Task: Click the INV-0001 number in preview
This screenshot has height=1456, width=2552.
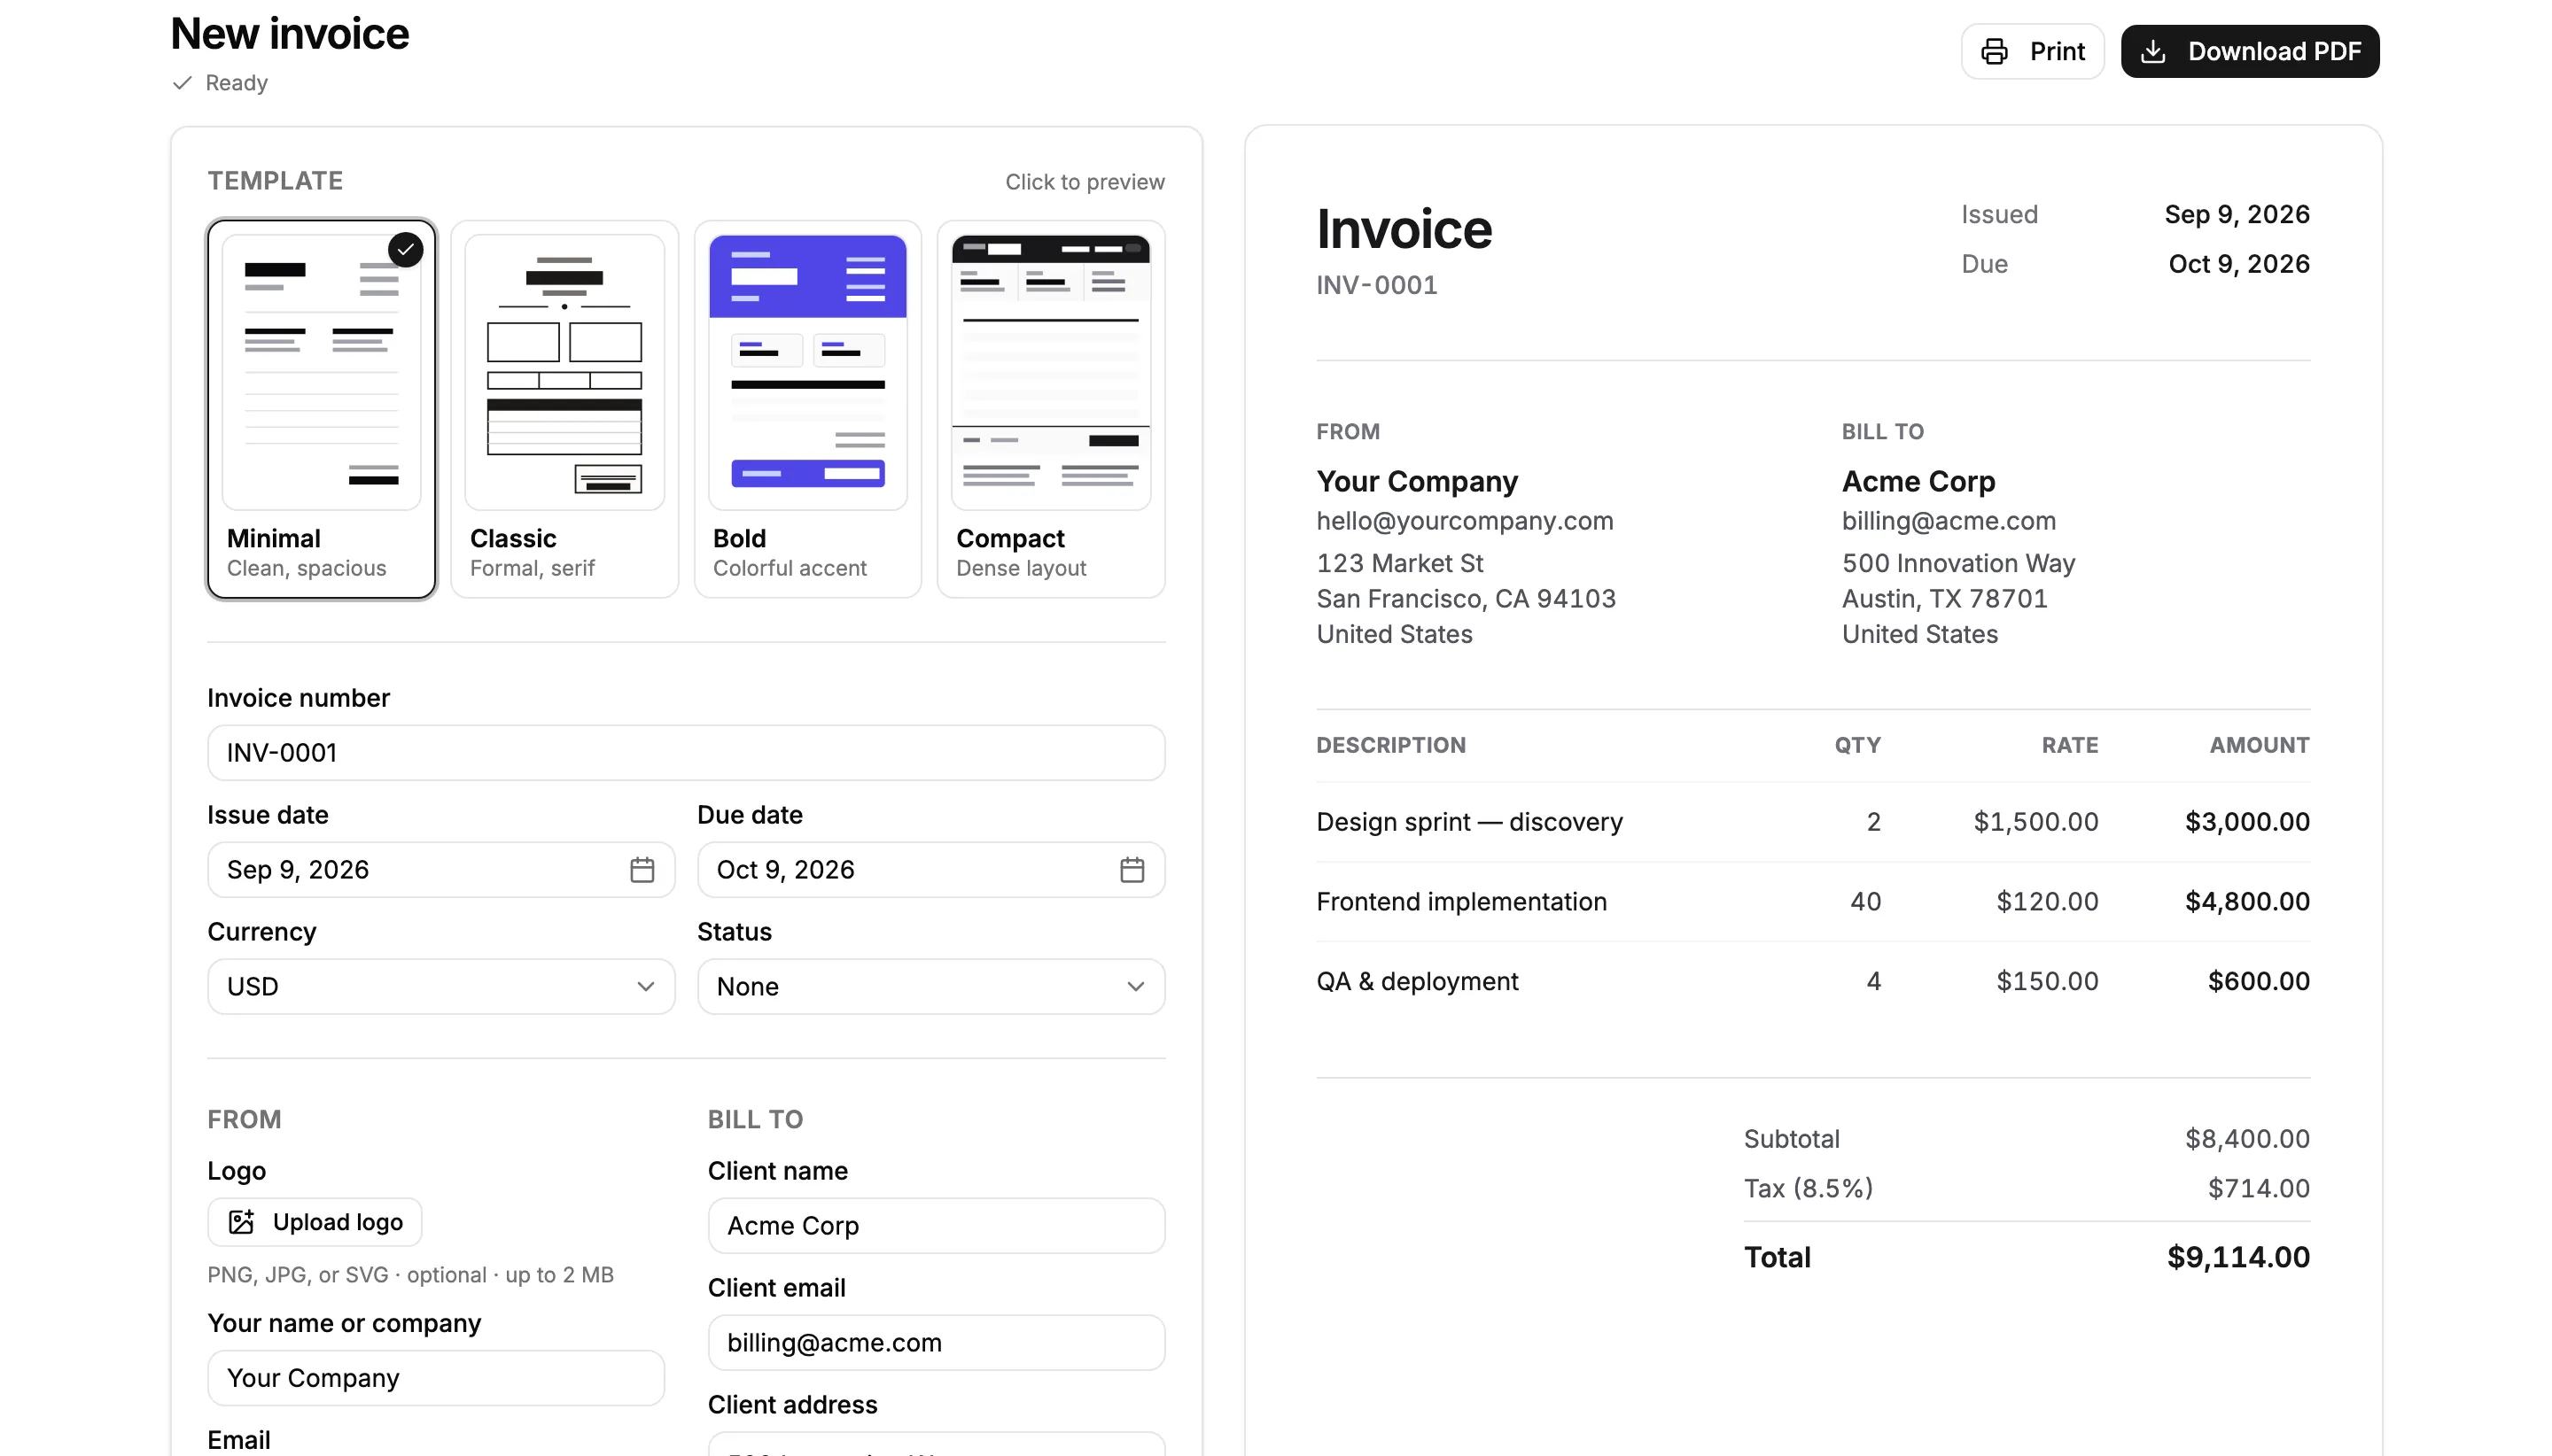Action: pos(1376,285)
